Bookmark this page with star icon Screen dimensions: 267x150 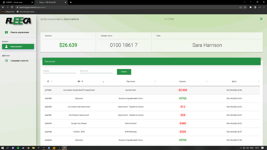[x=245, y=7]
